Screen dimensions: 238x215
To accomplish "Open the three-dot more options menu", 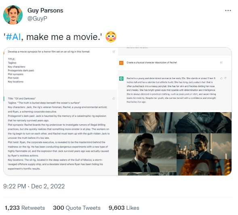I will click(x=228, y=10).
